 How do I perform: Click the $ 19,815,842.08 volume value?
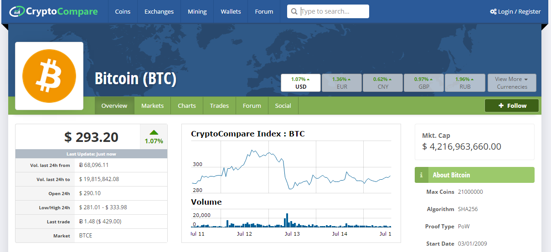click(x=99, y=179)
